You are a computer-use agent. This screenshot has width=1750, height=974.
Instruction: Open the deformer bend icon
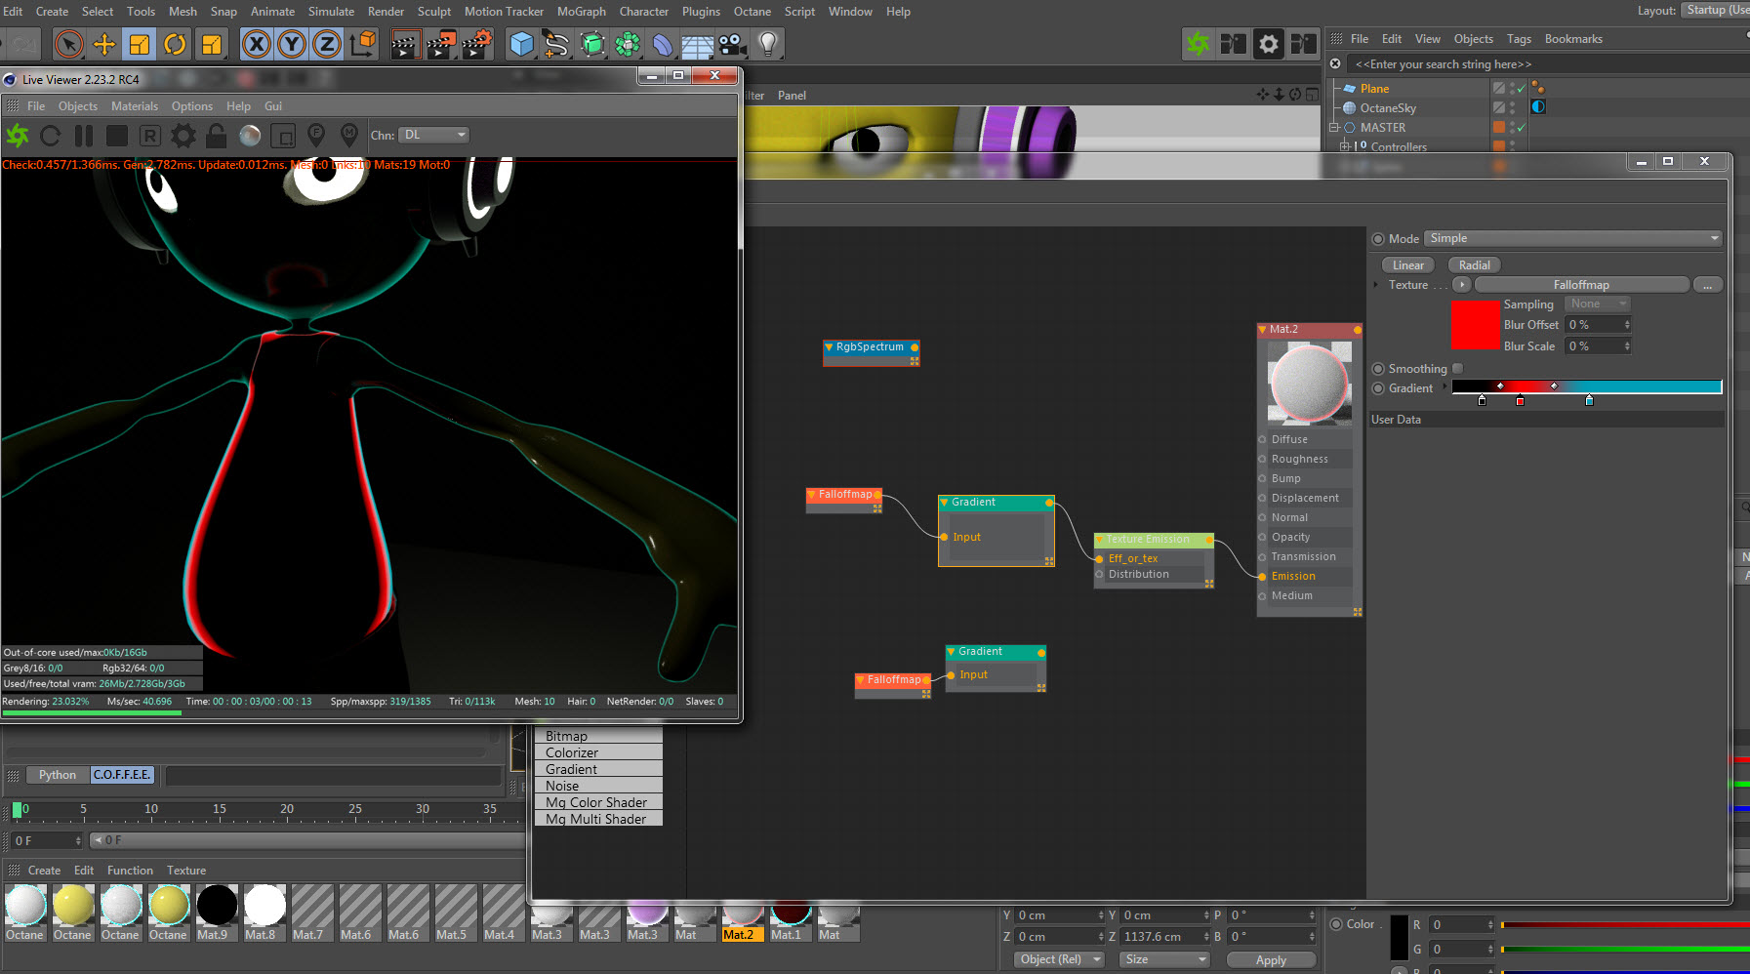coord(663,44)
